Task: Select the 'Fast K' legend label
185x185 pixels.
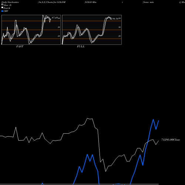Action: tap(7, 8)
